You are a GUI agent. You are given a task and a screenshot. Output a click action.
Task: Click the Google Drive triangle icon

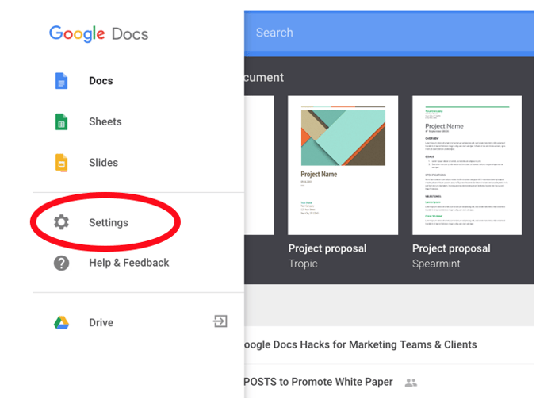(x=61, y=322)
